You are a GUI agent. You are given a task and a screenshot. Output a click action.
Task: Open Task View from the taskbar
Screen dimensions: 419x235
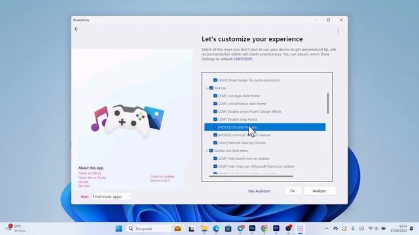point(191,228)
